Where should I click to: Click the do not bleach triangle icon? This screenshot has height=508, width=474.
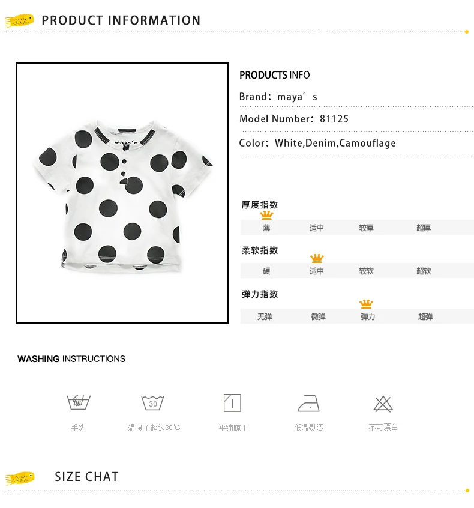pyautogui.click(x=383, y=404)
